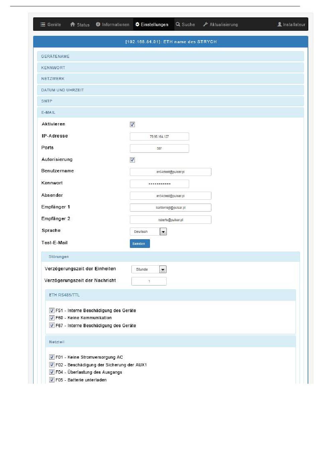Screen dimensions: 318x461
Task: Click the 'Sprache' label
Action: [51, 230]
